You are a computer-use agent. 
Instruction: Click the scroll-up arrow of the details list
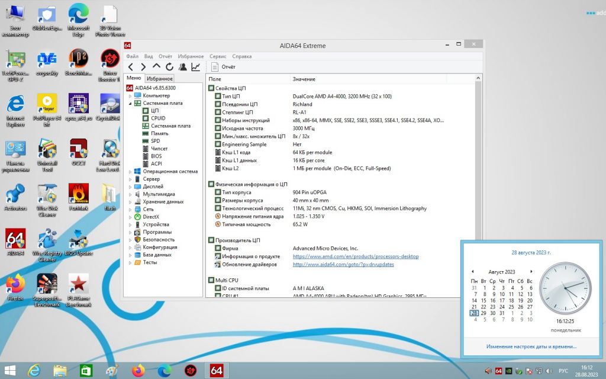(478, 79)
